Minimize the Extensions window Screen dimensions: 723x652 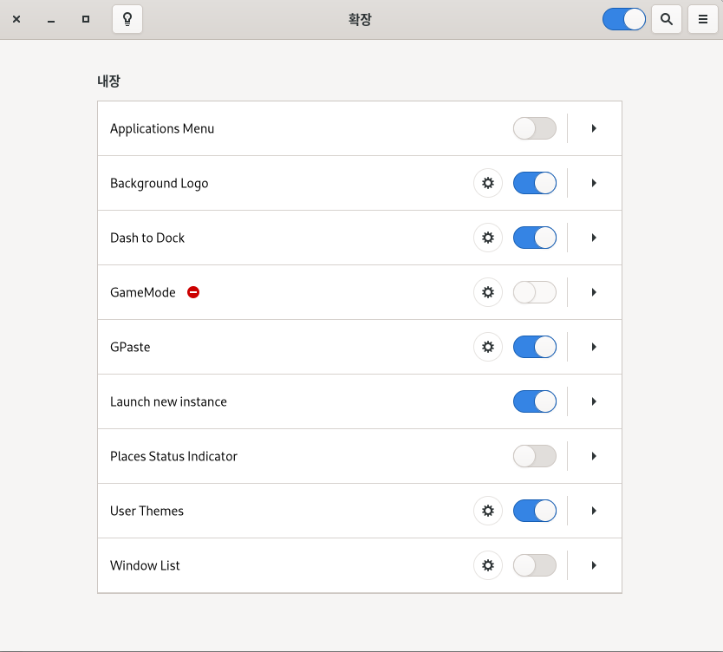(x=51, y=19)
